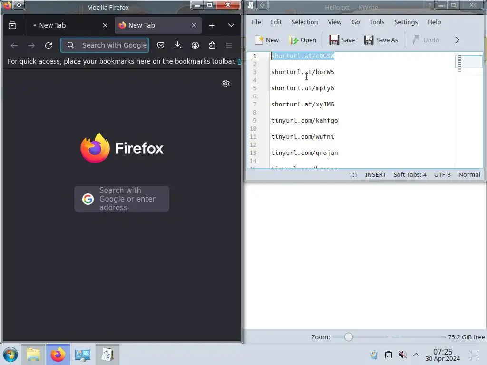
Task: Toggle INSERT mode in KWrite status bar
Action: click(x=376, y=175)
